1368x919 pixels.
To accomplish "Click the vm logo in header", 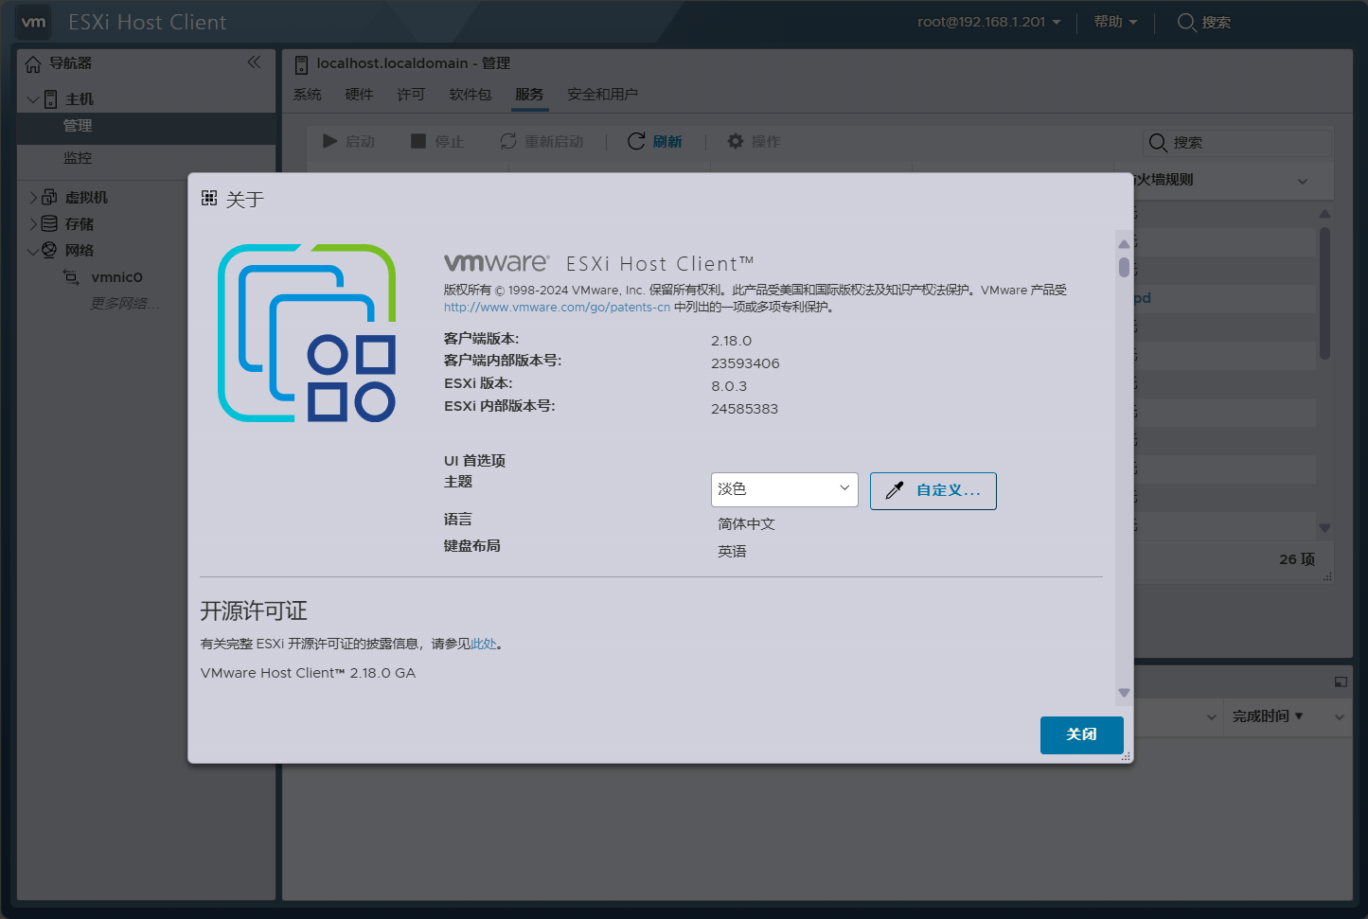I will pyautogui.click(x=33, y=22).
